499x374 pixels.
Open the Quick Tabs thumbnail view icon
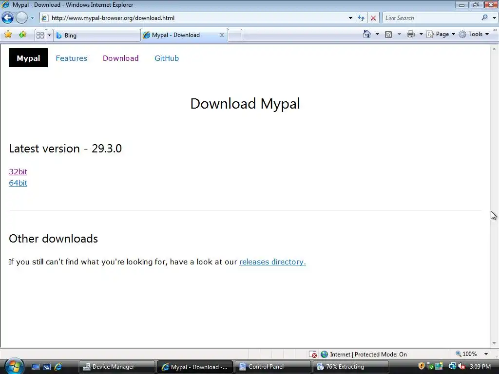tap(40, 35)
